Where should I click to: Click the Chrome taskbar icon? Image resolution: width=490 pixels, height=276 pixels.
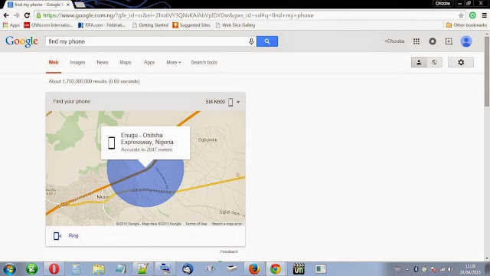[x=276, y=269]
